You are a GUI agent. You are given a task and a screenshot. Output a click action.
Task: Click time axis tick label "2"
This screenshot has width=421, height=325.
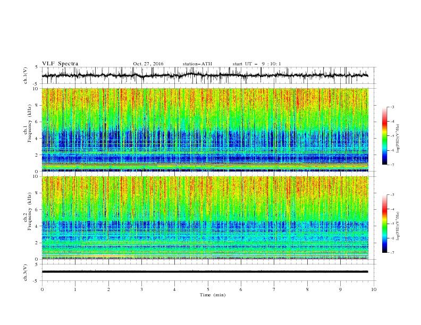coord(108,289)
